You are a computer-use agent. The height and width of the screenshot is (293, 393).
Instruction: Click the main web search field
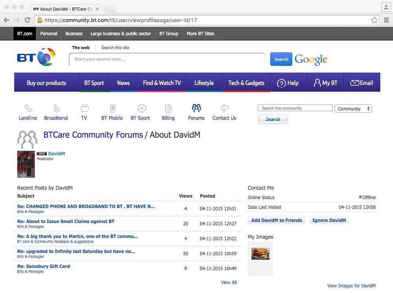pos(167,59)
